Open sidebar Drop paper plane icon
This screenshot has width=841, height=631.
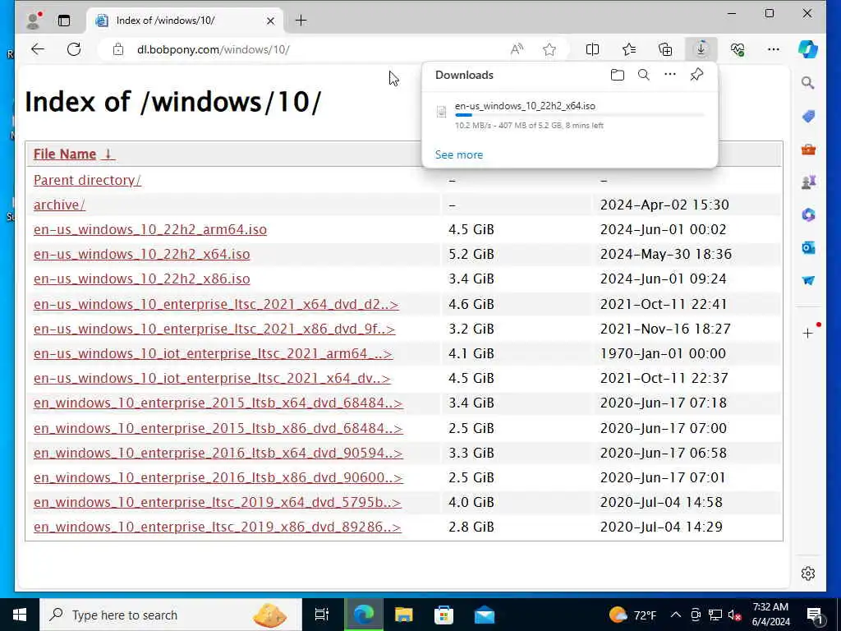click(808, 281)
